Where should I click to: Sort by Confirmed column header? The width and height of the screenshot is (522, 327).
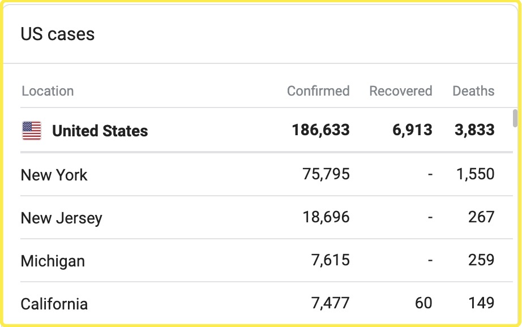pos(318,91)
